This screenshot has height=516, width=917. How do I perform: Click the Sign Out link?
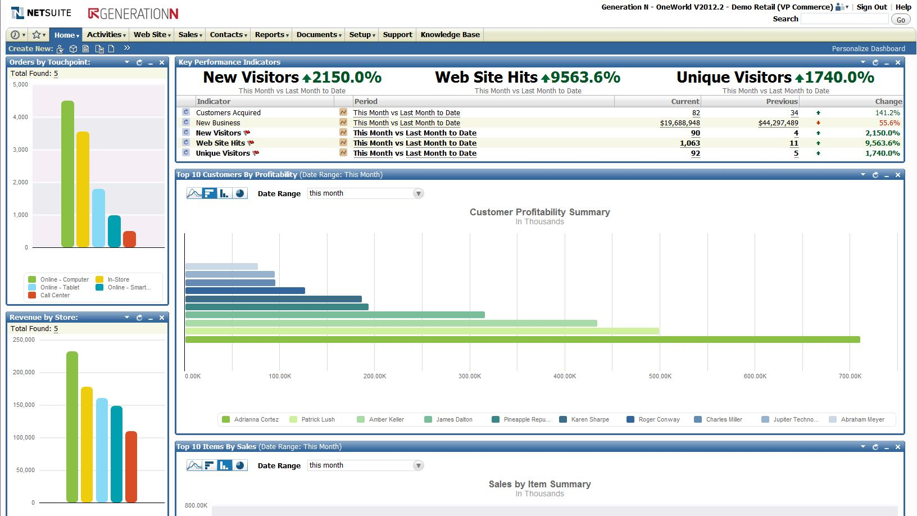(871, 7)
